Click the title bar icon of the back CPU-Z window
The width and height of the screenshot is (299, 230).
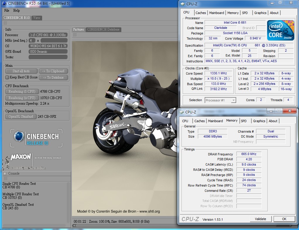[x=183, y=4]
